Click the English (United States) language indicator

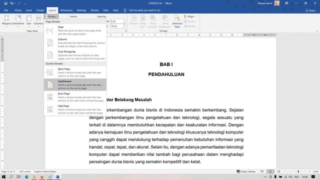coord(45,171)
